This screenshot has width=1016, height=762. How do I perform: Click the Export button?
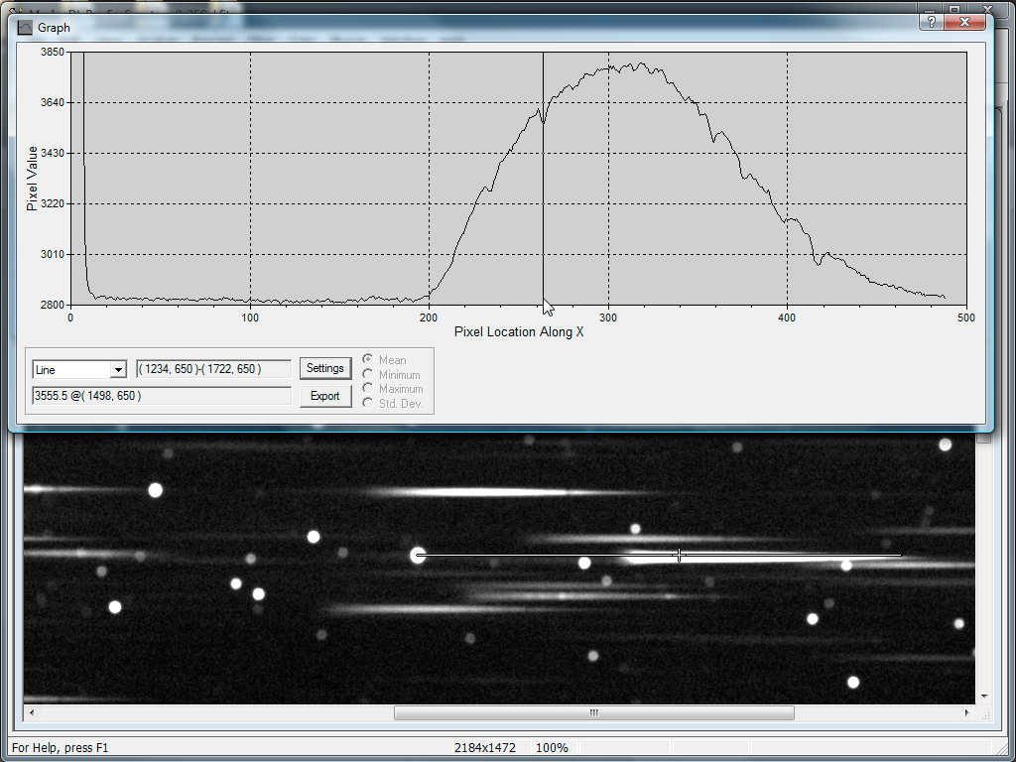tap(325, 396)
